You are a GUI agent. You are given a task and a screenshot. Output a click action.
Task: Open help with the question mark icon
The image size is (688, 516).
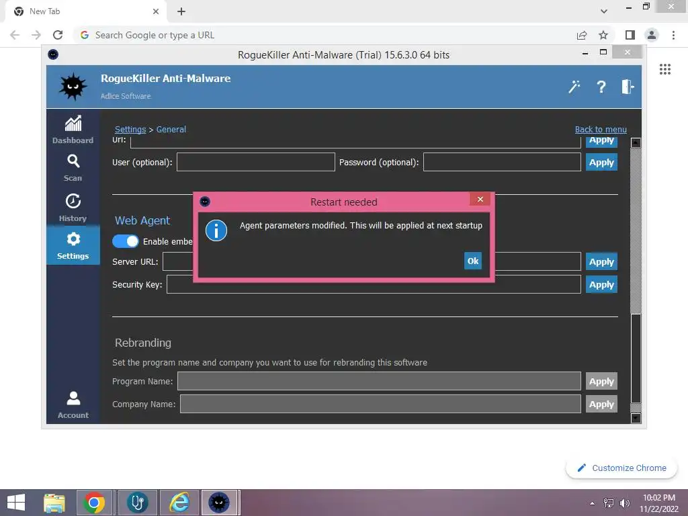pos(601,87)
